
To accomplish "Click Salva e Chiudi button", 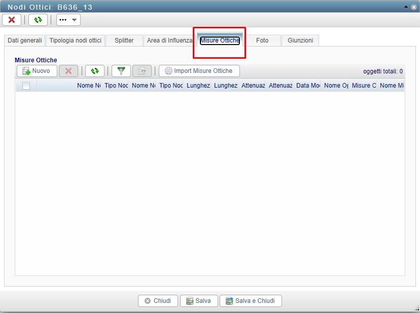I will pyautogui.click(x=251, y=301).
